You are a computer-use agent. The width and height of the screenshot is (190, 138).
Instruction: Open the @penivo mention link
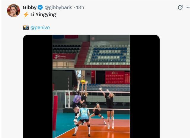(x=40, y=27)
